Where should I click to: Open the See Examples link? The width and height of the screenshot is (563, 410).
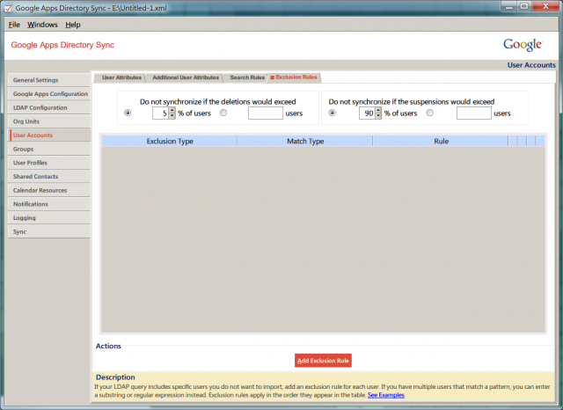(386, 395)
